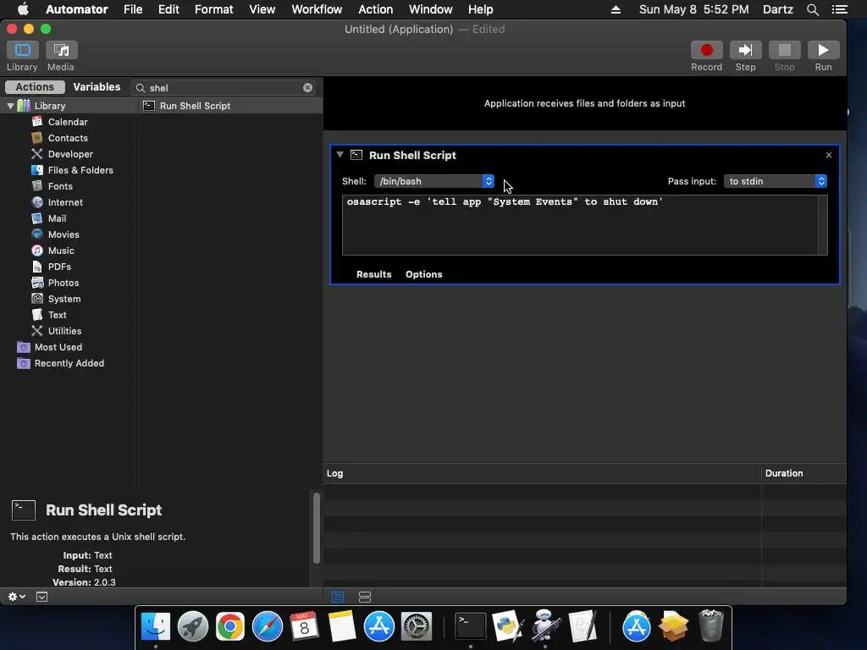Image resolution: width=867 pixels, height=650 pixels.
Task: Open Chrome from the Dock
Action: (x=230, y=626)
